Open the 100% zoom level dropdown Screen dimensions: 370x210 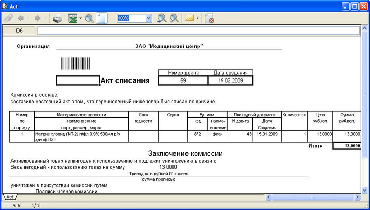click(x=148, y=18)
